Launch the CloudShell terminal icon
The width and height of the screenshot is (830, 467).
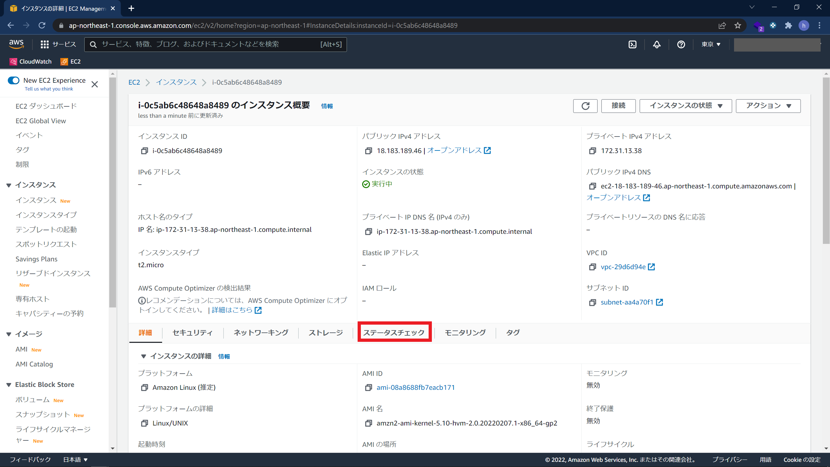tap(633, 44)
